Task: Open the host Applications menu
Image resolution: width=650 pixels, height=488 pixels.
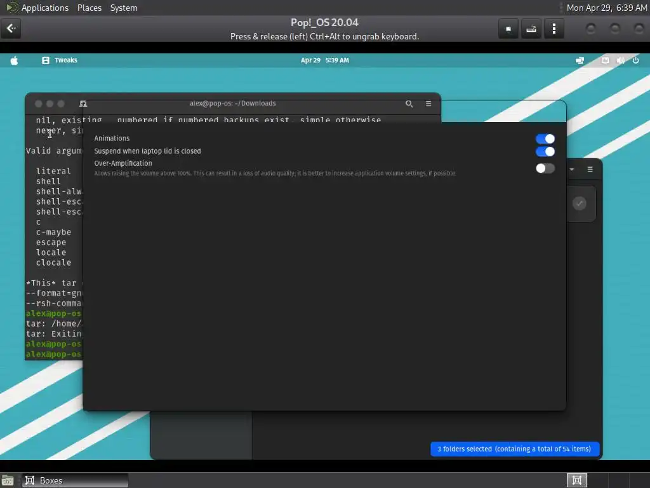Action: click(45, 8)
